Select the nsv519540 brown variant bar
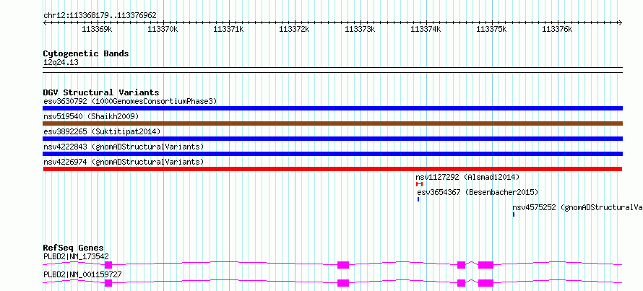643x291 pixels. pos(332,123)
